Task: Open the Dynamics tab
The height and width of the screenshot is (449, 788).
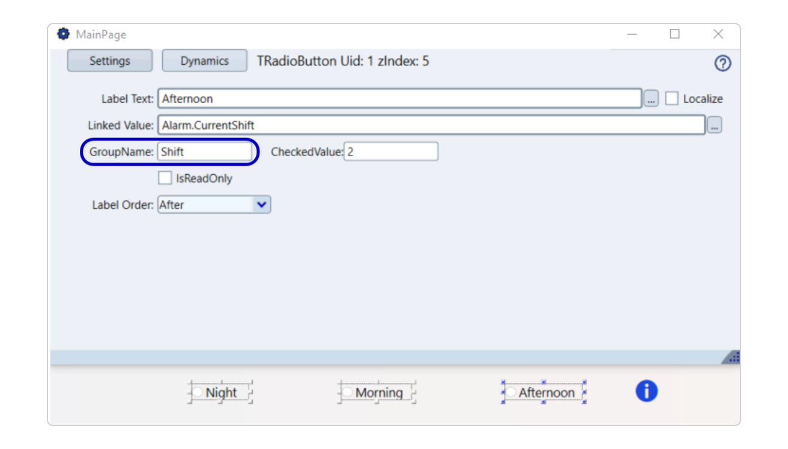Action: click(204, 61)
